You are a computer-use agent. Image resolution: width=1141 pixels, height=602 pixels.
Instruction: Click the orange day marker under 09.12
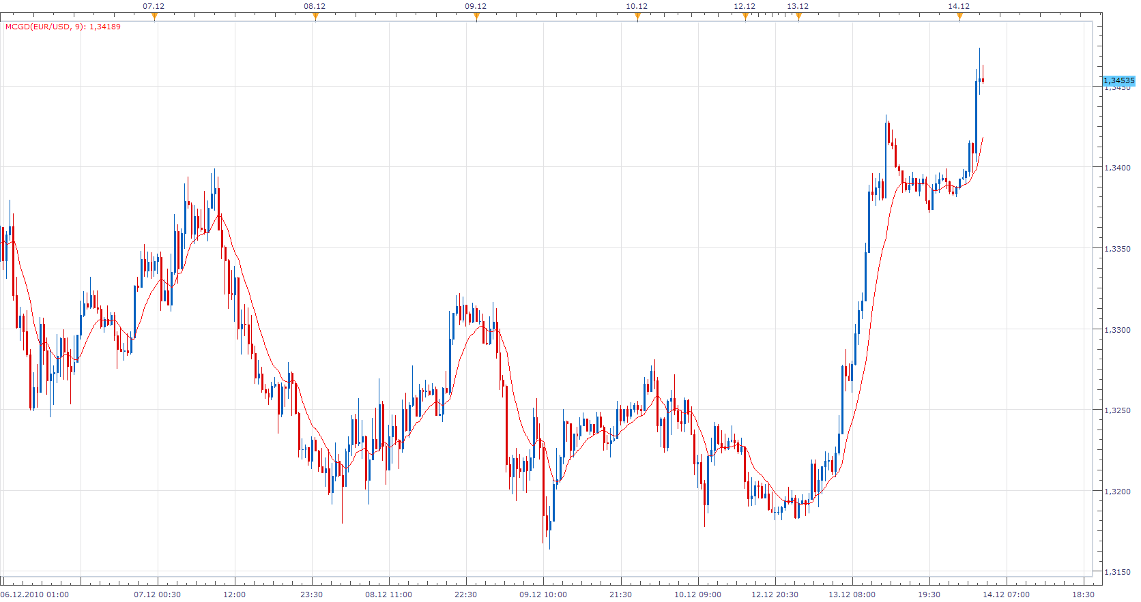click(x=476, y=17)
